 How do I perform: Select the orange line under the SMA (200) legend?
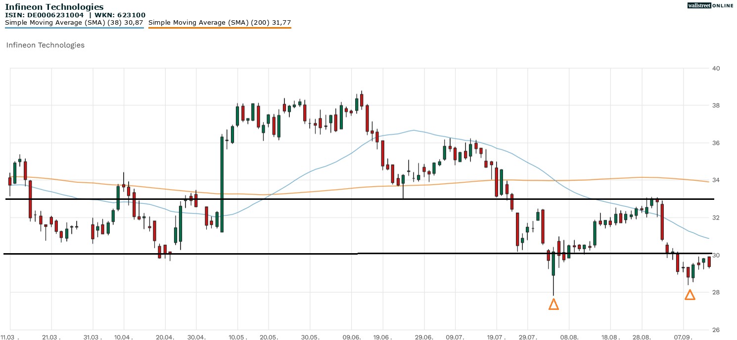[x=220, y=28]
